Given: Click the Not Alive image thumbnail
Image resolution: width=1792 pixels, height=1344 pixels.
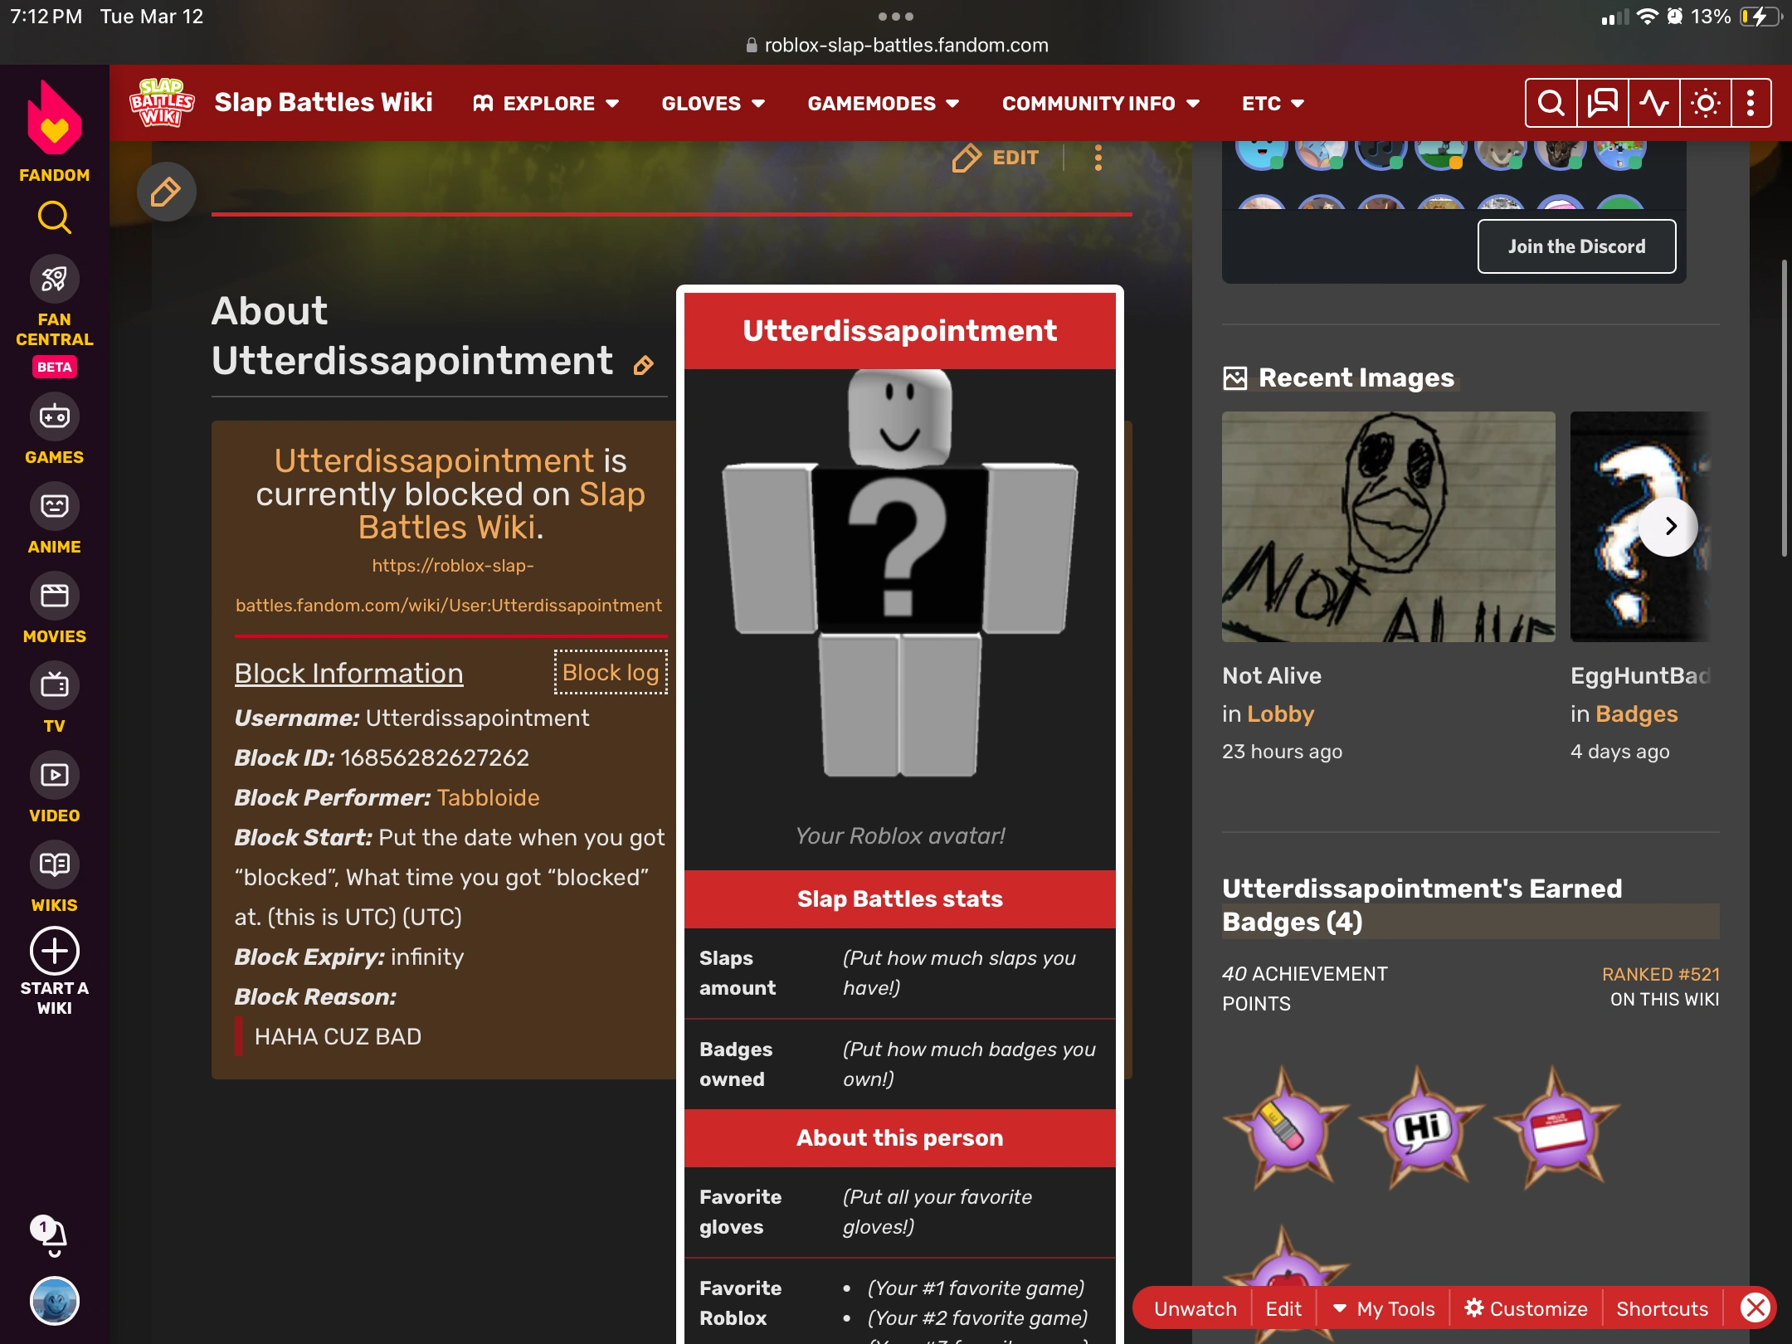Looking at the screenshot, I should click(x=1388, y=527).
